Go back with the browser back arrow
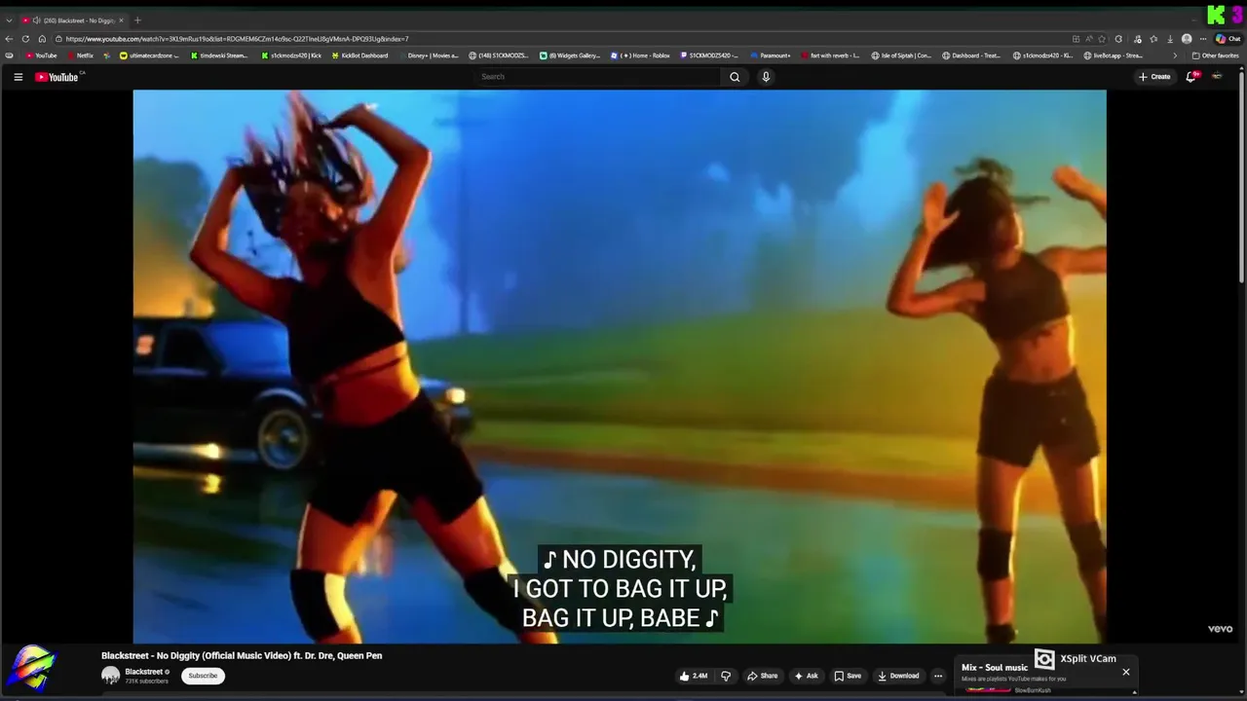Screen dimensions: 1247x701 (x=10, y=39)
